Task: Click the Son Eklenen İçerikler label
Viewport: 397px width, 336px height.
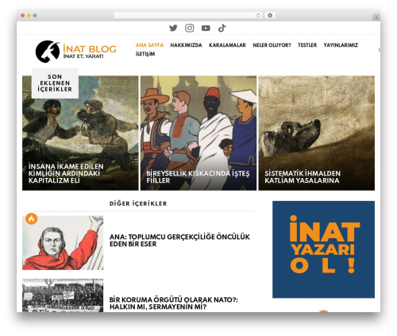Action: [55, 83]
